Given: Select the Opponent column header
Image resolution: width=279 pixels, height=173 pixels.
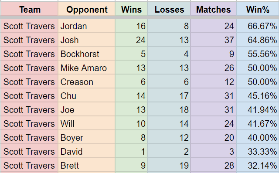Looking at the screenshot, I should tap(87, 9).
